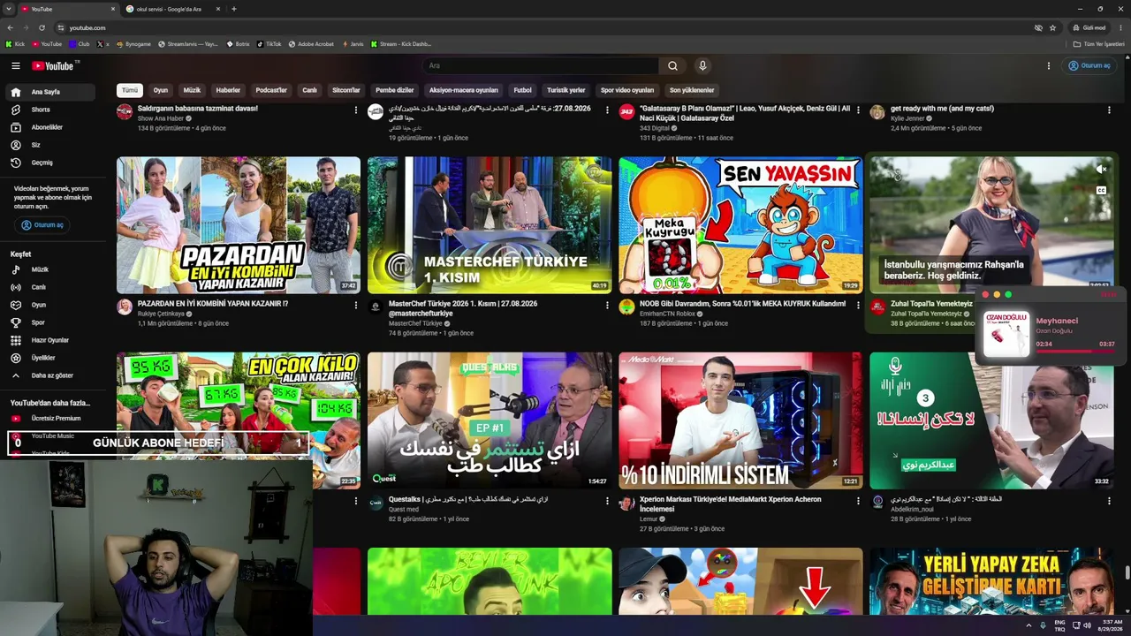The image size is (1131, 636).
Task: Open the Gizli mod incognito indicator
Action: (x=1088, y=27)
